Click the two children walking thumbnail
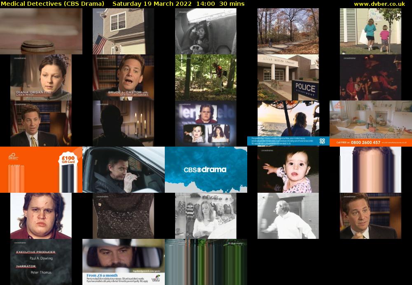The image size is (412, 285). point(370,31)
